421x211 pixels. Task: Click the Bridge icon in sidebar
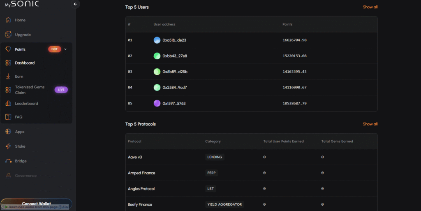coord(8,161)
